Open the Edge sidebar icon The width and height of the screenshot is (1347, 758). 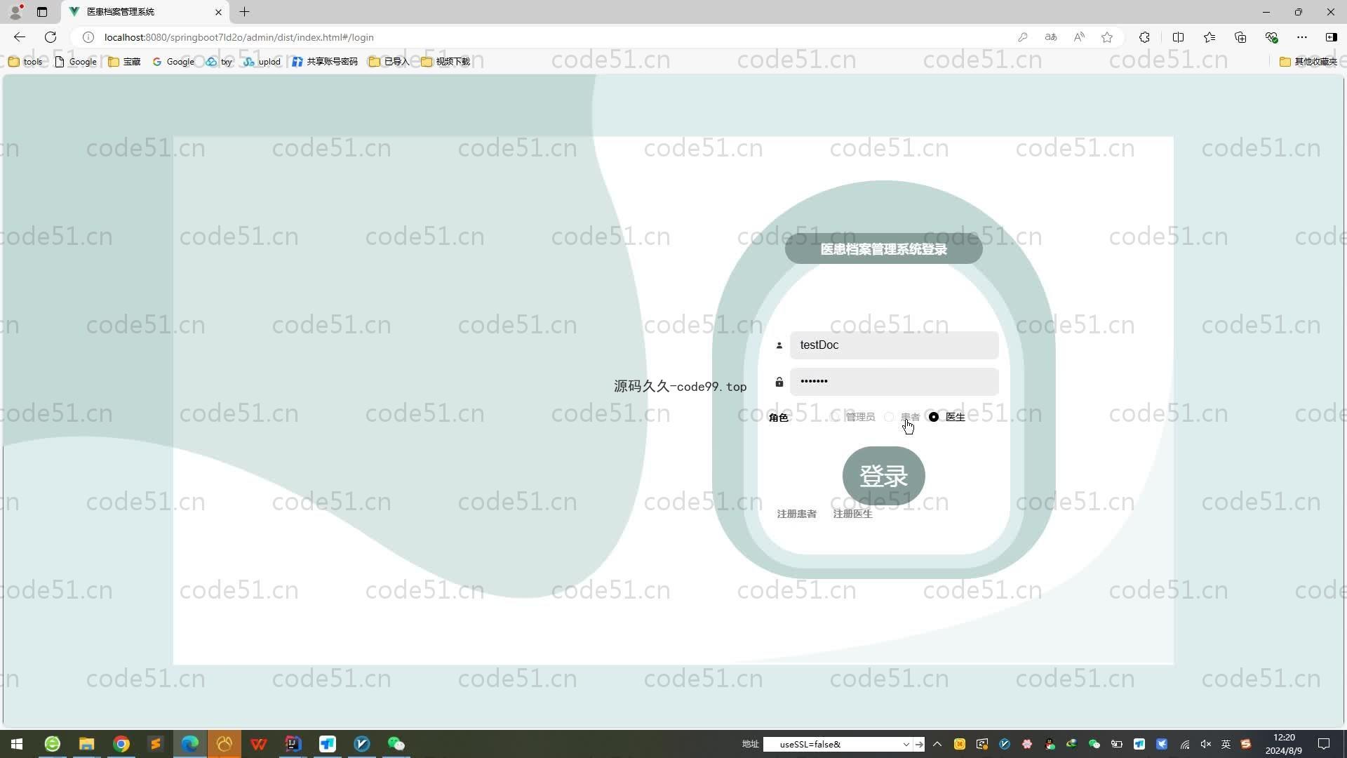tap(1331, 37)
